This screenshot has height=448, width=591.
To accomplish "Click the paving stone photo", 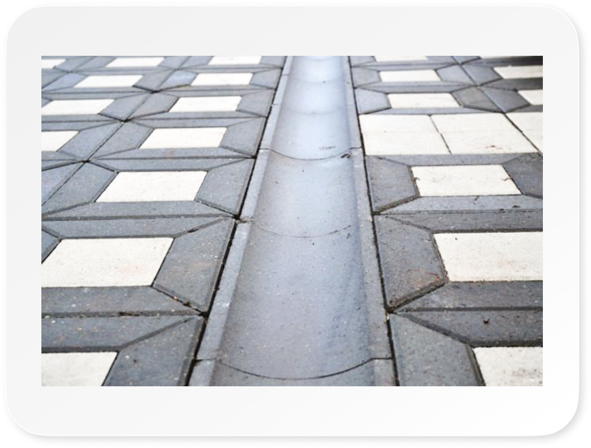I will click(292, 221).
